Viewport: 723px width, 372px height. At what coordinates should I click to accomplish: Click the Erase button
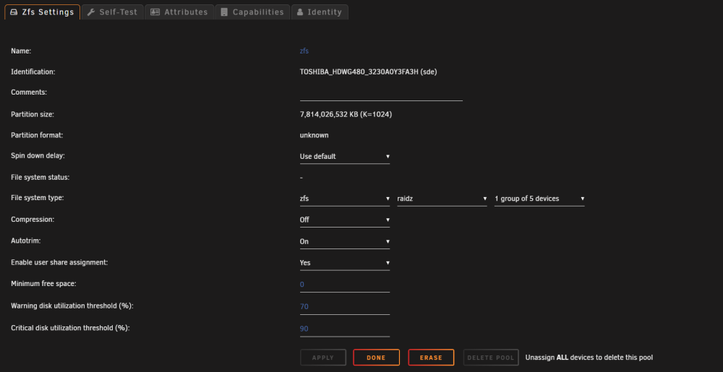tap(431, 358)
